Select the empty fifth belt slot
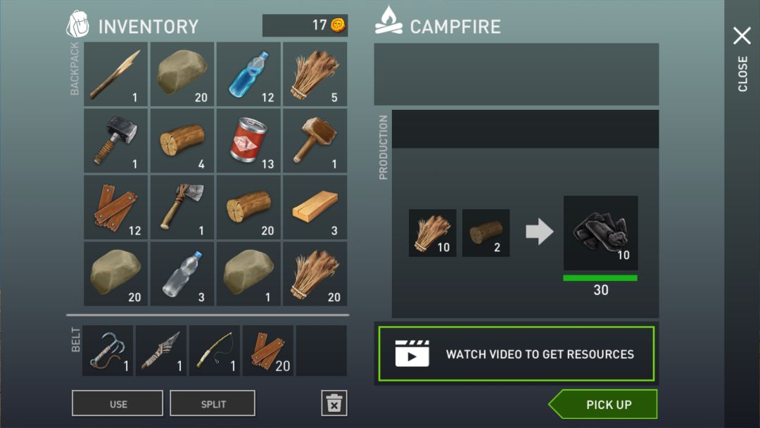760x428 pixels. 322,351
